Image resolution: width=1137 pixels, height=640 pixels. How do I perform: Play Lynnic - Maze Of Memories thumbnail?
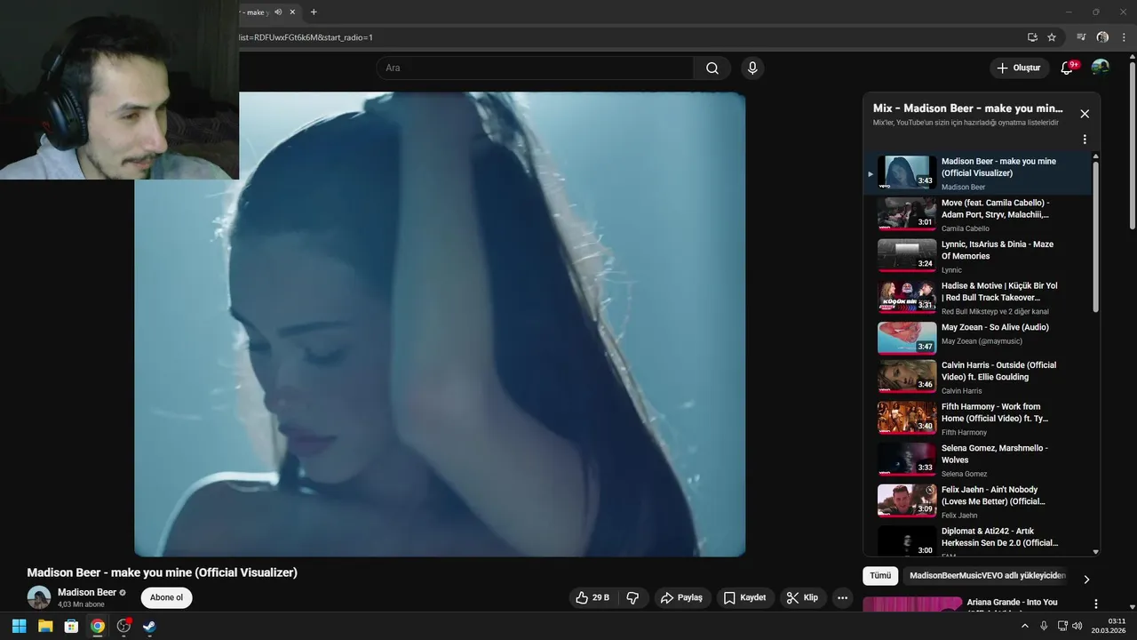click(x=907, y=256)
